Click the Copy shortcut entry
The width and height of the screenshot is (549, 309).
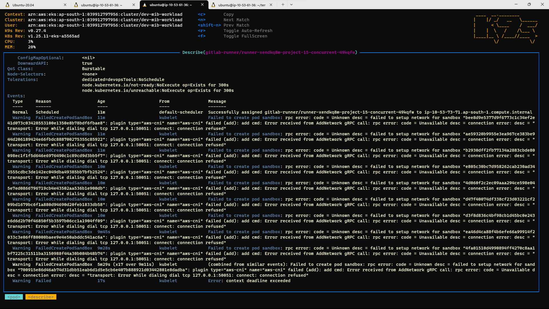[x=228, y=14]
